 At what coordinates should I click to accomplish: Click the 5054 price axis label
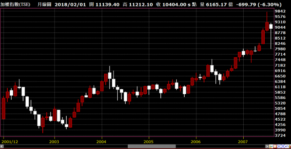pyautogui.click(x=280, y=108)
